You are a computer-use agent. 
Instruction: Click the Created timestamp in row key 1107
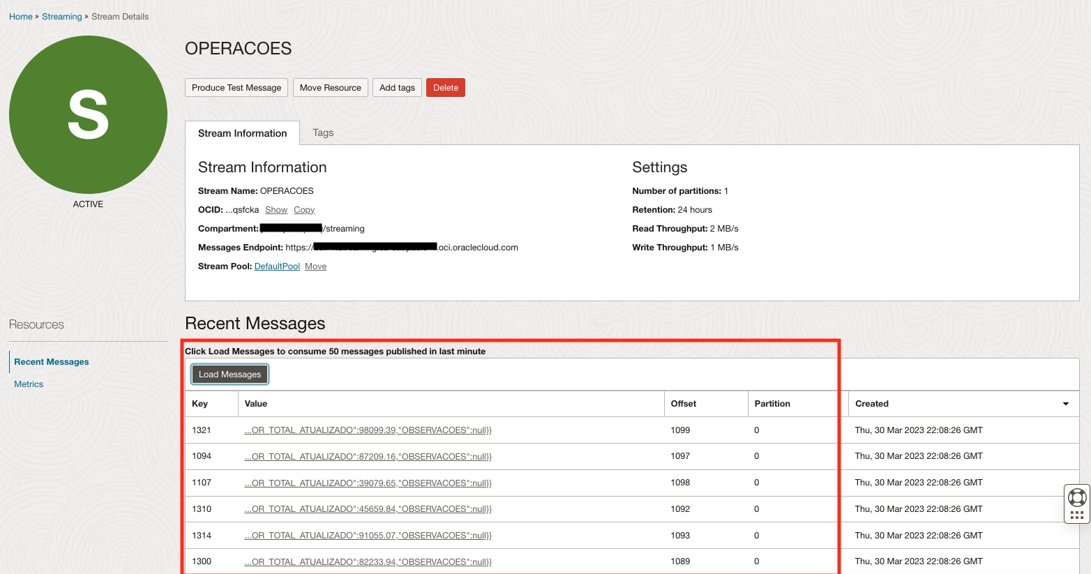pyautogui.click(x=919, y=483)
